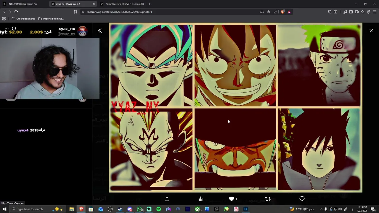Image resolution: width=379 pixels, height=213 pixels.
Task: Open the 17°C weather widget
Action: [302, 209]
